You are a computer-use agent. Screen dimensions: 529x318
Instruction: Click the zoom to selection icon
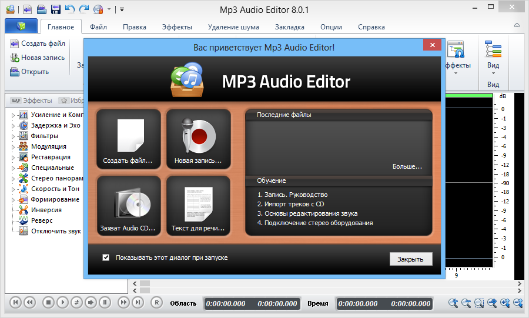[479, 303]
